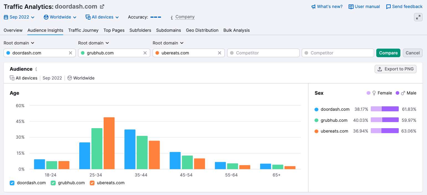Image resolution: width=427 pixels, height=195 pixels.
Task: Click the ubereats.com domain input field
Action: tap(189, 53)
